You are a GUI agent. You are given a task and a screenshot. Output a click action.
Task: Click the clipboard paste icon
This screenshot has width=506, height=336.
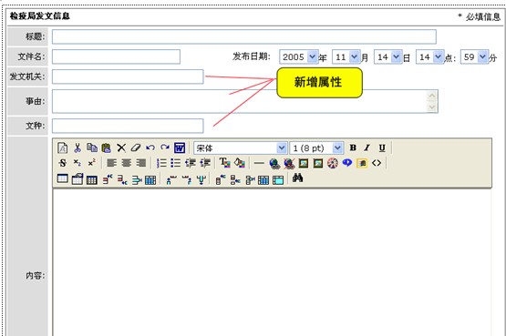pyautogui.click(x=106, y=148)
